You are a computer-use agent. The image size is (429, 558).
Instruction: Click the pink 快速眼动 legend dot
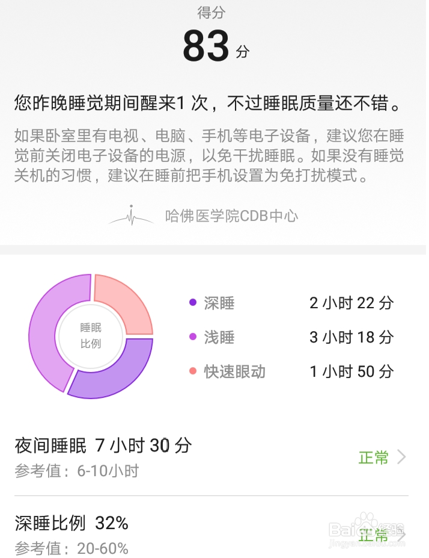[x=193, y=371]
